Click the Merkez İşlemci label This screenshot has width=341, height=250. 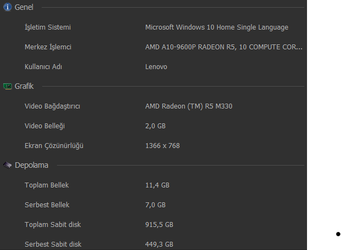pyautogui.click(x=48, y=47)
